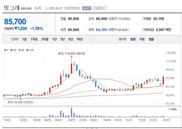Click the purple 120-period moving average swatch

pyautogui.click(x=27, y=50)
